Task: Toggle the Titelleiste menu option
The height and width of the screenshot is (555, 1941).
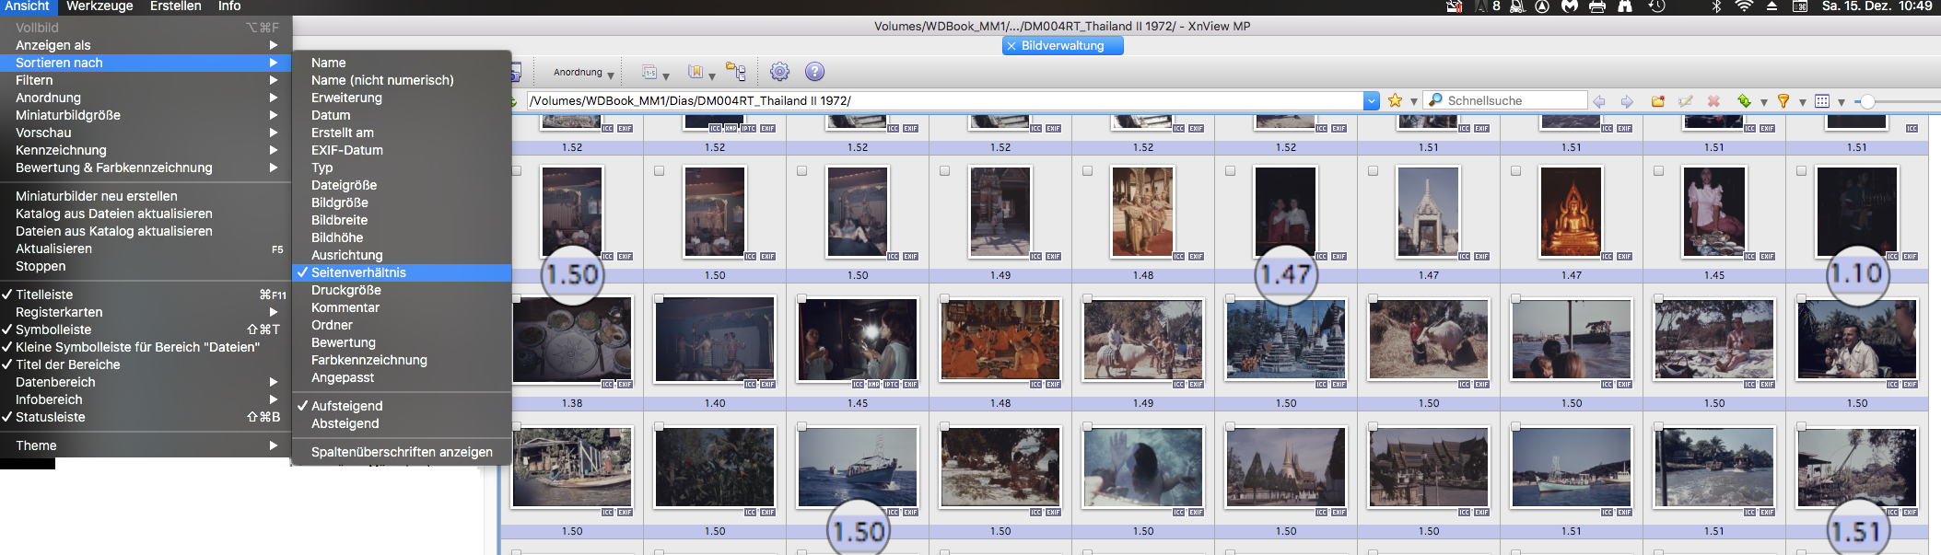Action: pyautogui.click(x=44, y=295)
